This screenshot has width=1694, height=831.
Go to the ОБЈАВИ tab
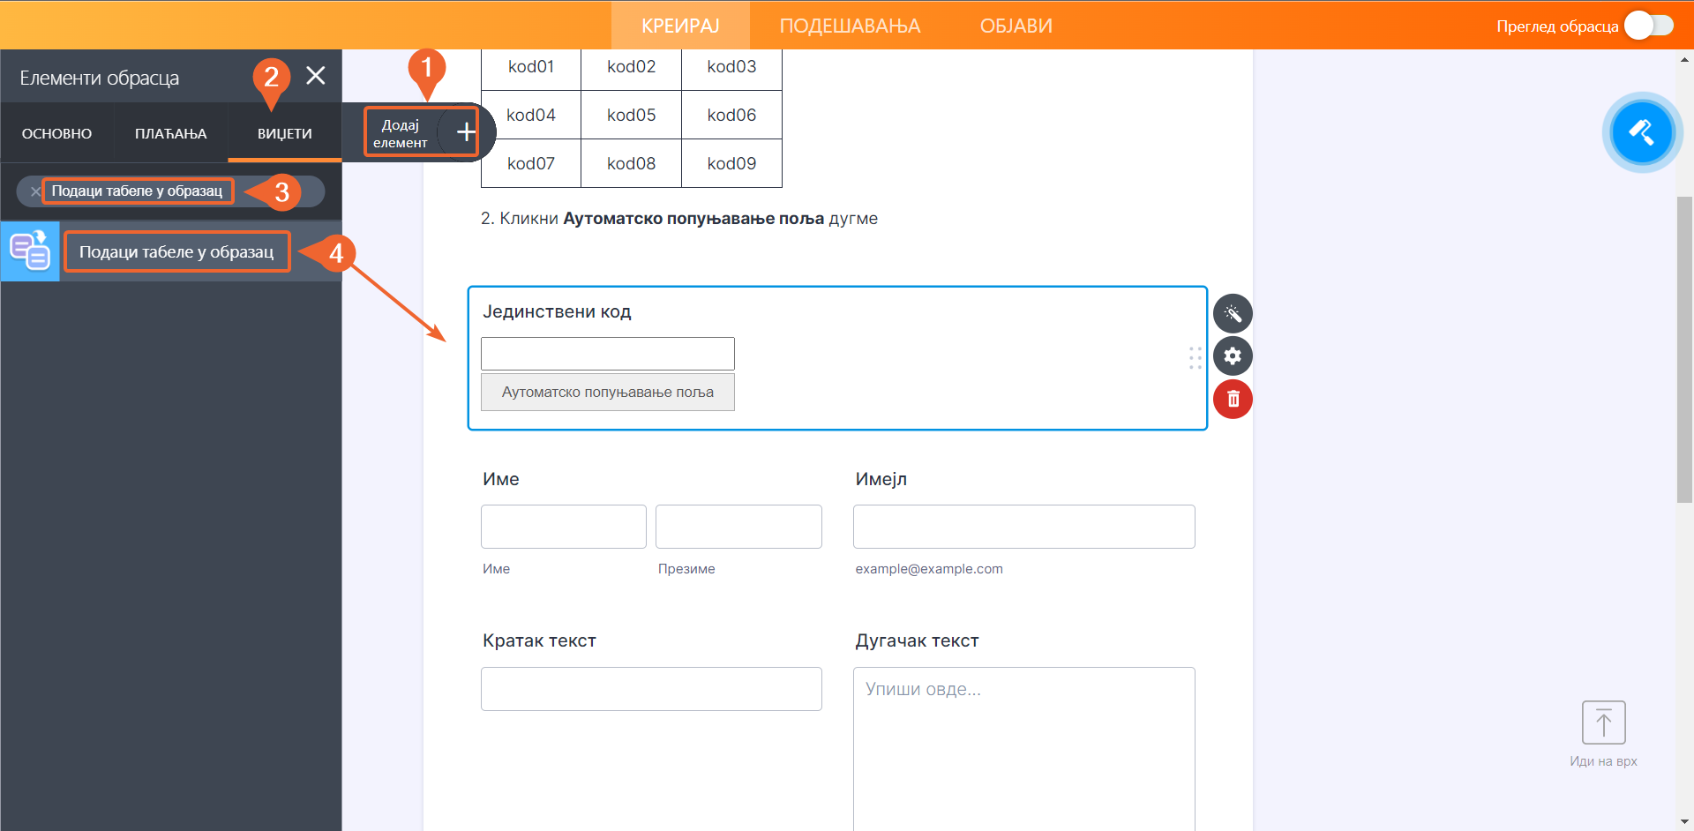pyautogui.click(x=1016, y=26)
